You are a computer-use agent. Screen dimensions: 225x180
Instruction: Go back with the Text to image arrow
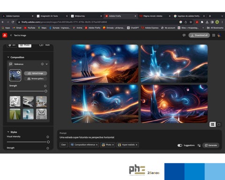11,35
